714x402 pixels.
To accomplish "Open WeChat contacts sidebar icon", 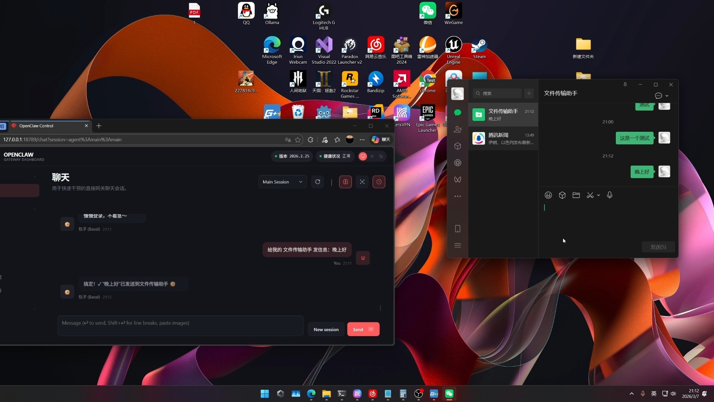I will point(457,129).
